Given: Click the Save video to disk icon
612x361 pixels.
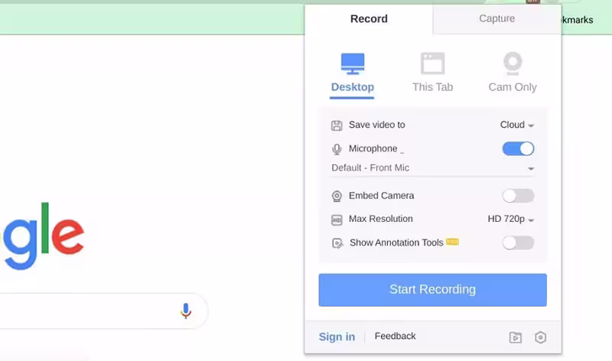Looking at the screenshot, I should [337, 125].
